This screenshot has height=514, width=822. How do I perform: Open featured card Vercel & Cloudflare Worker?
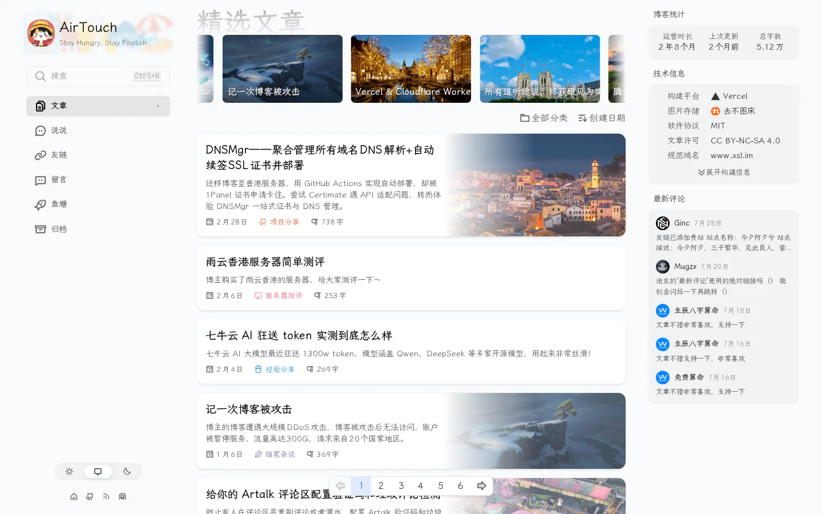[411, 69]
